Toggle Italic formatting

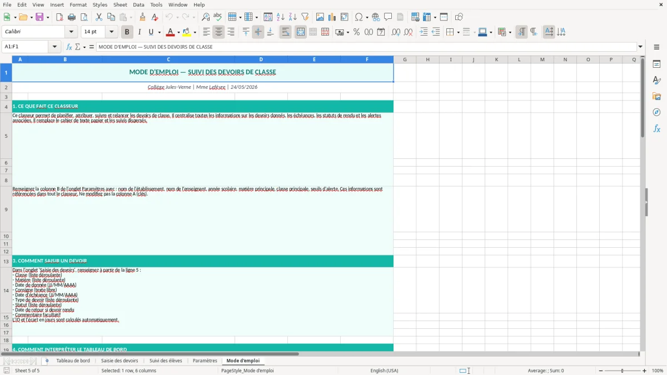pyautogui.click(x=139, y=32)
